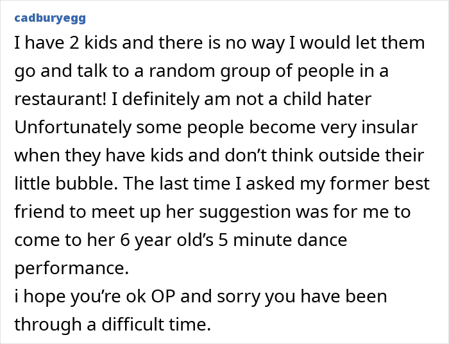The image size is (449, 344).
Task: Click the phrase "former best" at line end
Action: (380, 183)
